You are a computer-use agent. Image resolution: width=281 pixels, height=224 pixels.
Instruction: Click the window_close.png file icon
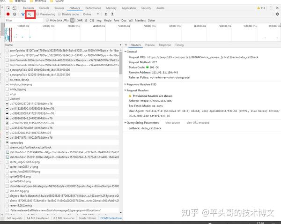pos(7,84)
